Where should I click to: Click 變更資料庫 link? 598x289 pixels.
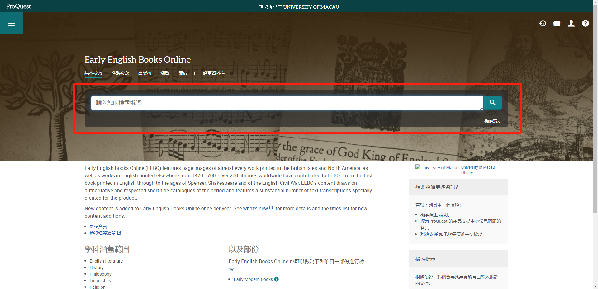pos(214,73)
